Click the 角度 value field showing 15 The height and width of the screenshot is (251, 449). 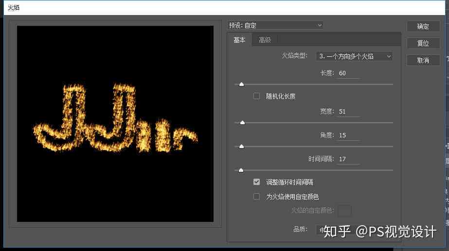[348, 135]
